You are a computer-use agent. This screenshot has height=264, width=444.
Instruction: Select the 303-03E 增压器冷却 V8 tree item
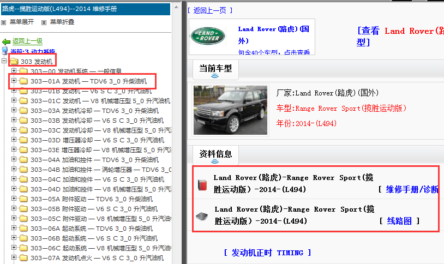[x=101, y=150]
